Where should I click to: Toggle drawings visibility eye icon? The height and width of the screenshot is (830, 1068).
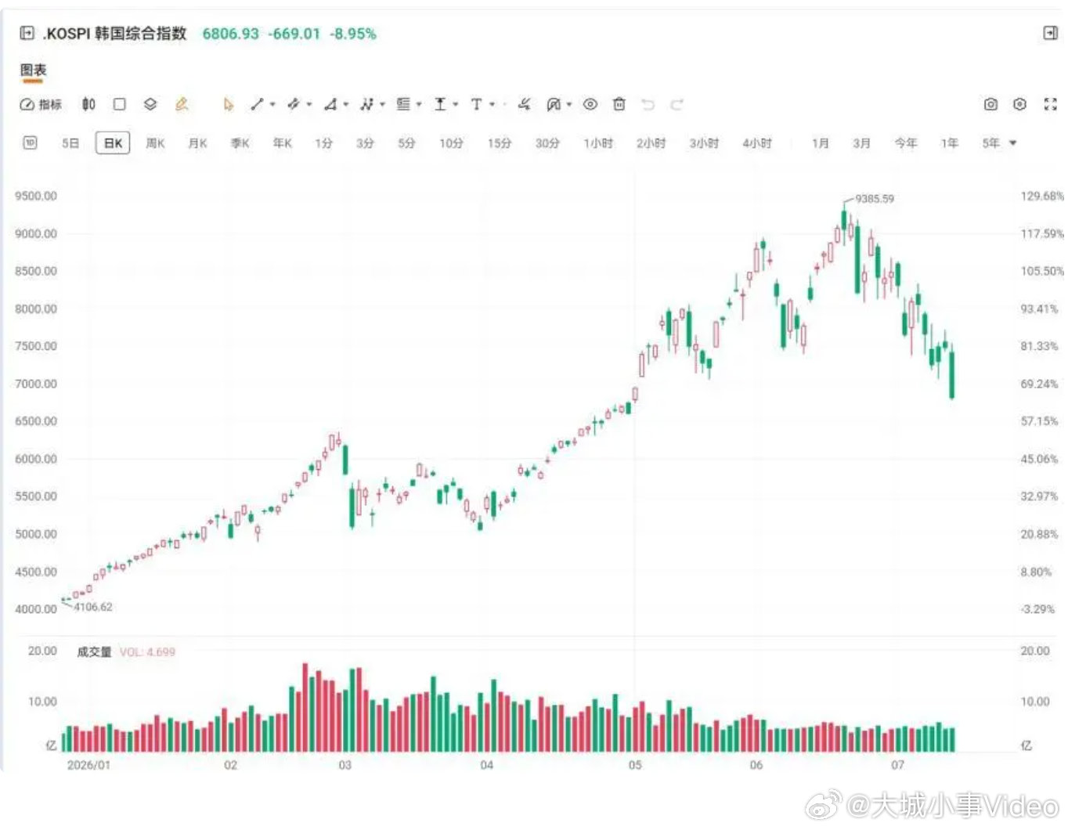[x=590, y=104]
